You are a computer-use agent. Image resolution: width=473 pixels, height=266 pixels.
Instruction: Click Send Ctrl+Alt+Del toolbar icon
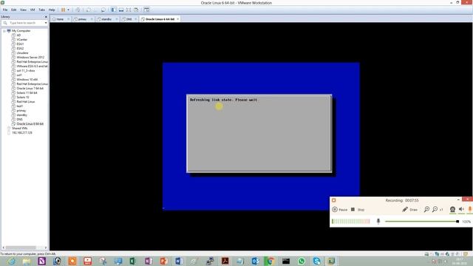coord(78,10)
